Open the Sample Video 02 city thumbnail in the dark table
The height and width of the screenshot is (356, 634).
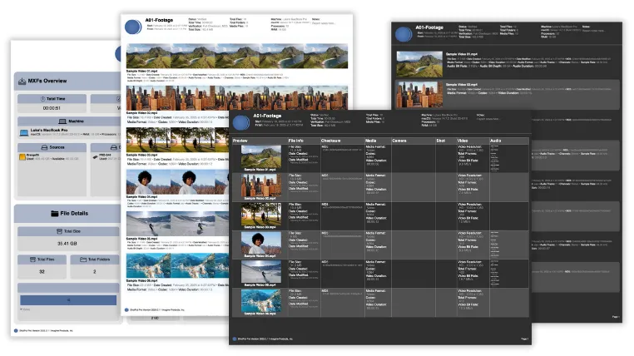click(260, 185)
